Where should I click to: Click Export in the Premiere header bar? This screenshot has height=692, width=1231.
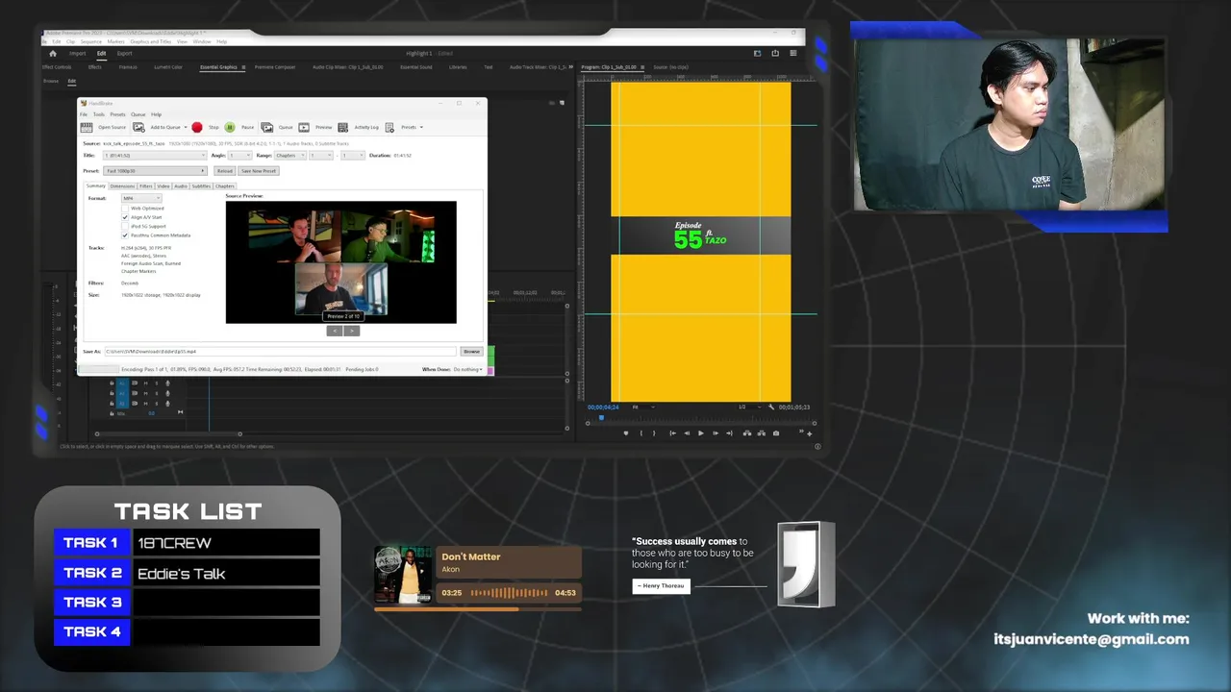pos(125,54)
